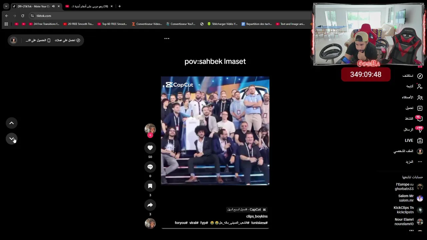
Task: Switch to the TikTok browser tab
Action: (x=33, y=6)
